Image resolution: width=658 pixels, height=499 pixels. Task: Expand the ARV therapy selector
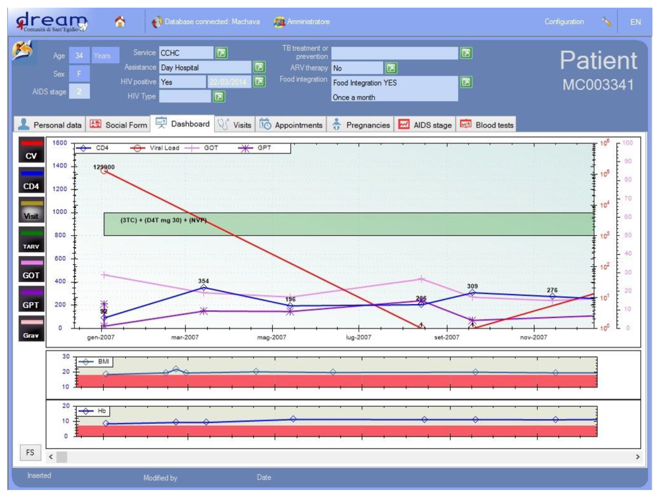(x=391, y=68)
